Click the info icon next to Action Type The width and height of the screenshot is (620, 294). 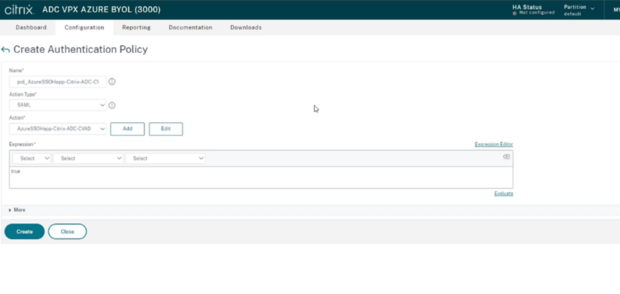point(112,106)
